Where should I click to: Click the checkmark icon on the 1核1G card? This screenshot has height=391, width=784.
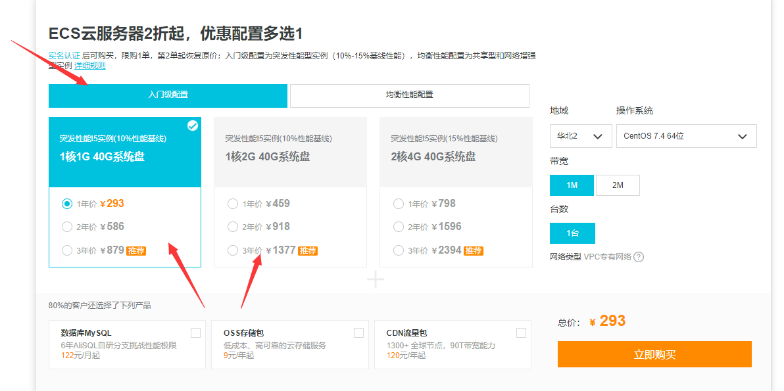[193, 126]
